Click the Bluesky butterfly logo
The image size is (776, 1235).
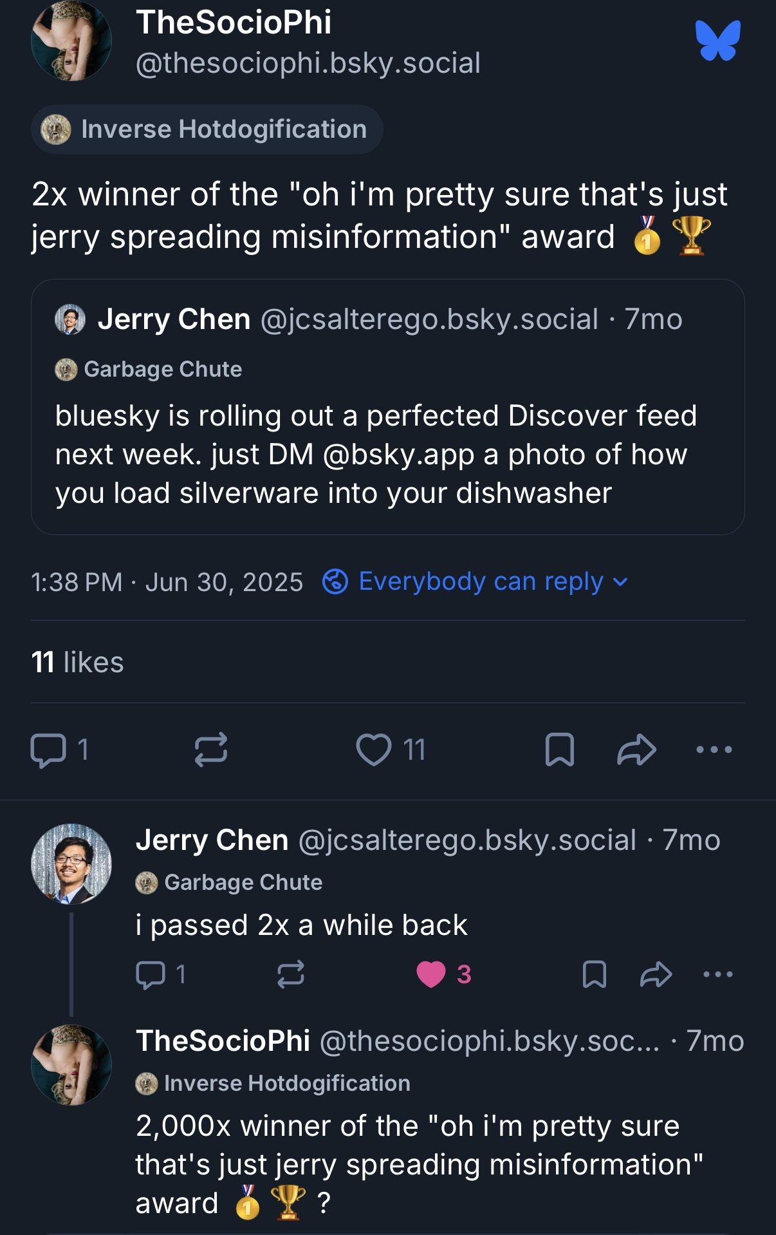coord(717,41)
